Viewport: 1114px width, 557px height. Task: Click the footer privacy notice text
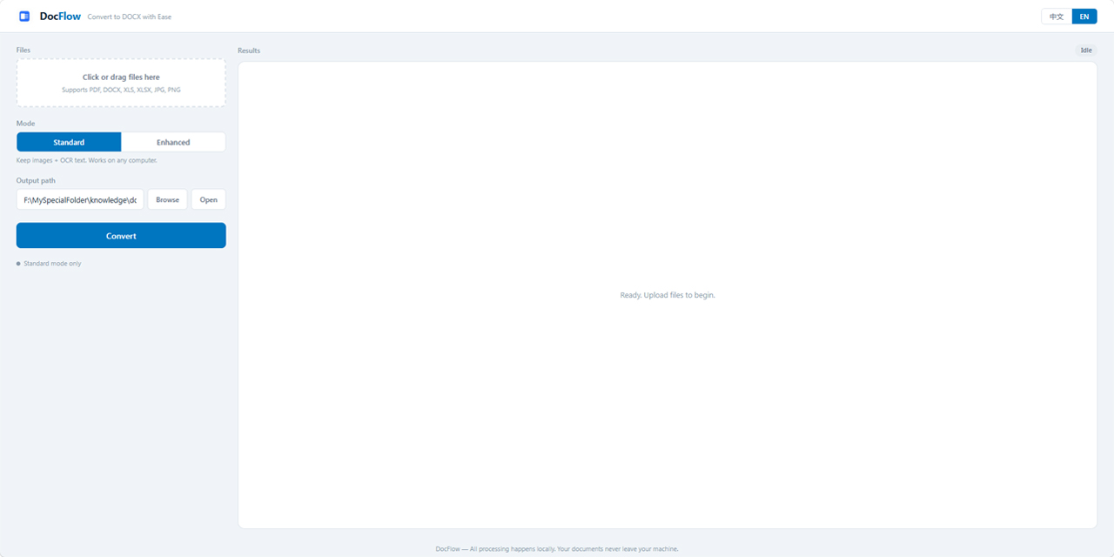(557, 549)
